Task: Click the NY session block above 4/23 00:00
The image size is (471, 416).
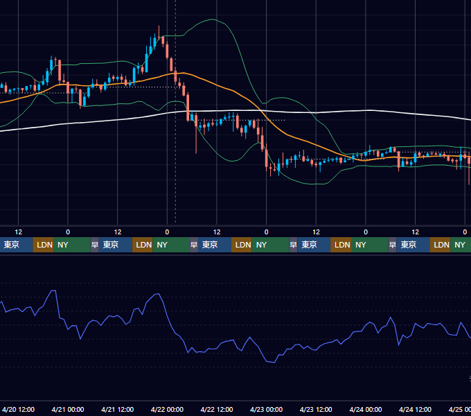Action: (x=270, y=245)
